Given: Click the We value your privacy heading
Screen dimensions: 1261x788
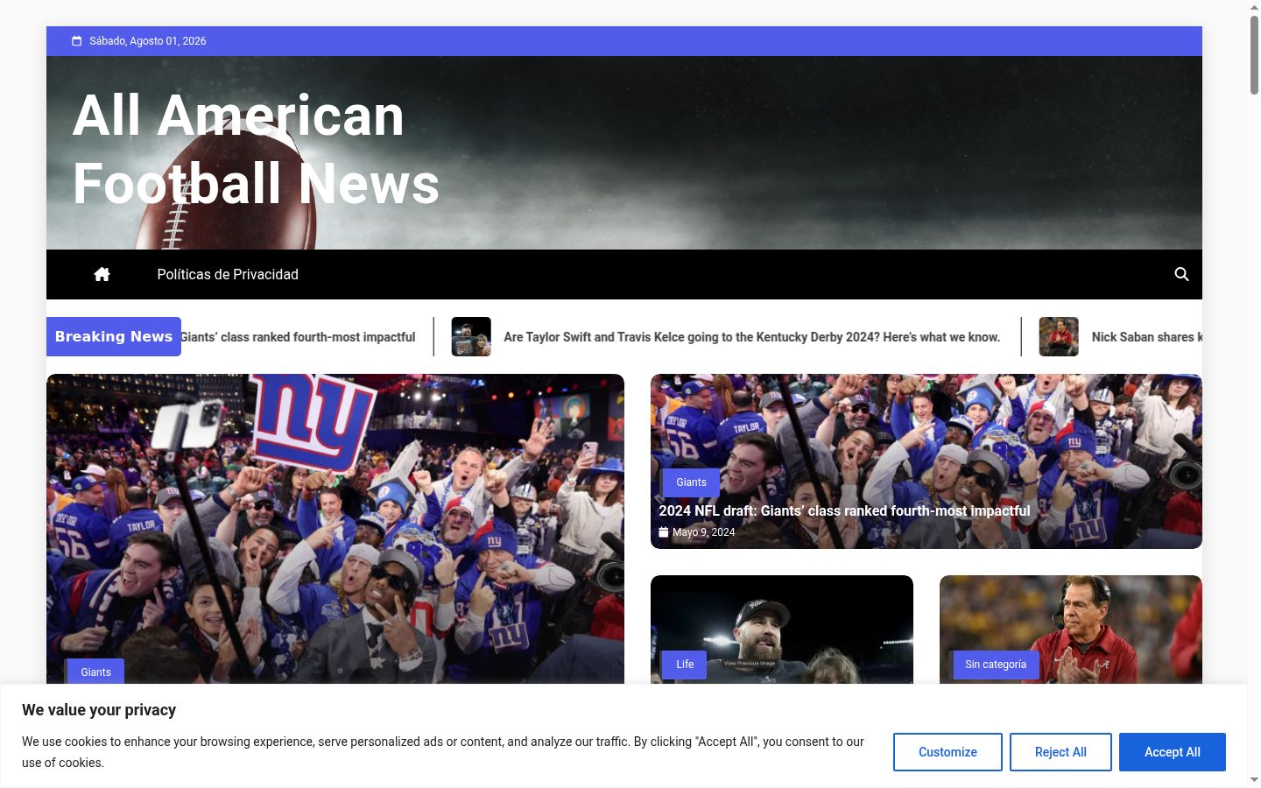Looking at the screenshot, I should [x=99, y=710].
